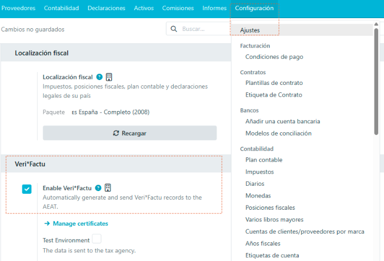Select Ajustes in the Configuración menu
The image size is (384, 261).
(x=302, y=30)
